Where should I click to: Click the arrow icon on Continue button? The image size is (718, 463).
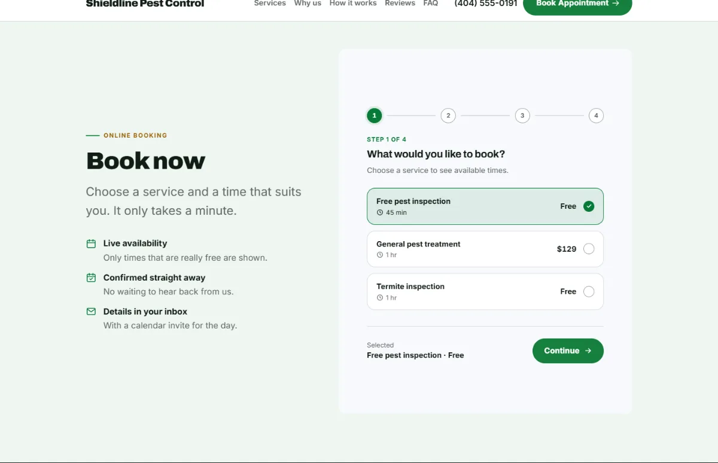point(588,351)
